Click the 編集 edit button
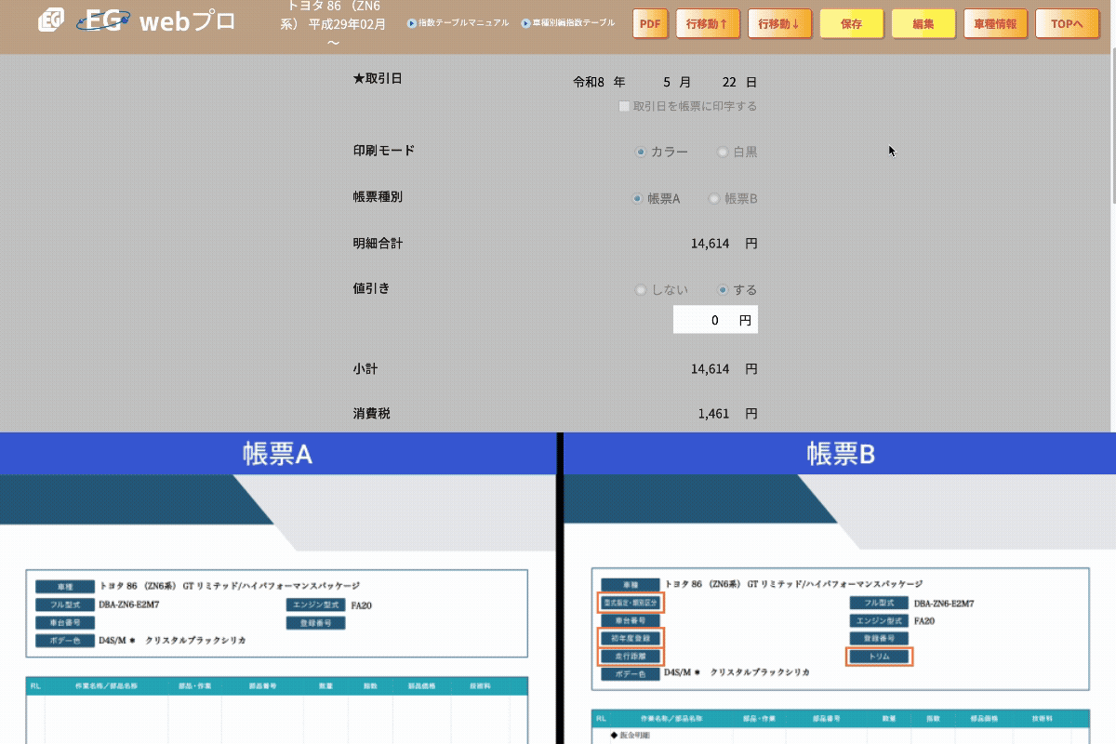The image size is (1116, 744). 923,23
